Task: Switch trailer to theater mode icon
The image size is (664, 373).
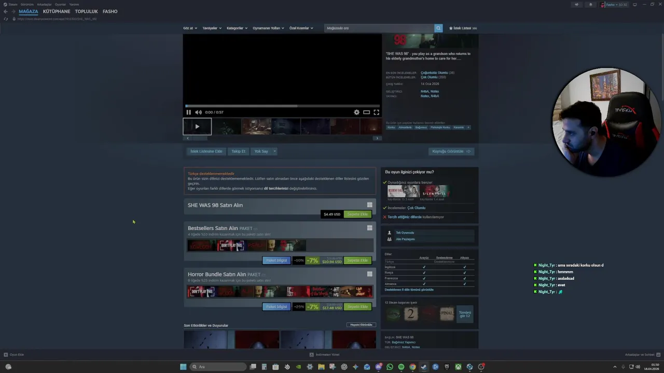Action: (366, 112)
